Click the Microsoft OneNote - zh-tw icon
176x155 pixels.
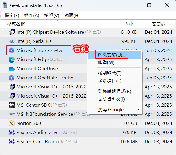(12, 78)
